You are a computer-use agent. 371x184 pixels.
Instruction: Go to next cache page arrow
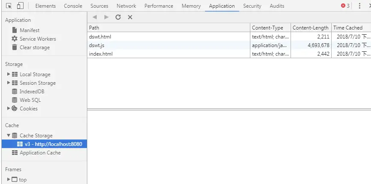pos(107,17)
